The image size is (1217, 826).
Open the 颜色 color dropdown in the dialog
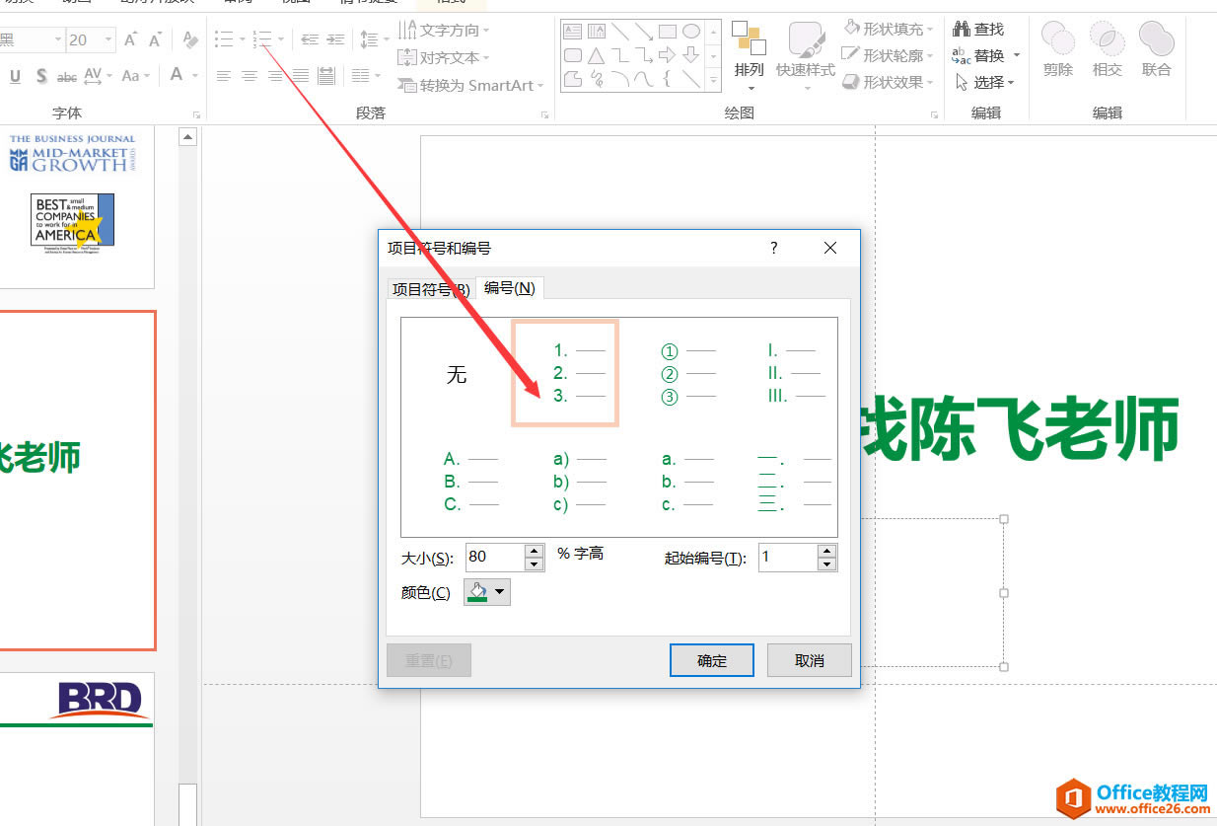coord(500,591)
